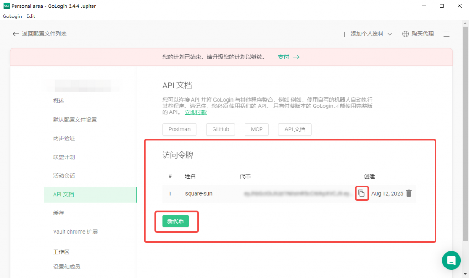Click the GitHub button

(221, 129)
